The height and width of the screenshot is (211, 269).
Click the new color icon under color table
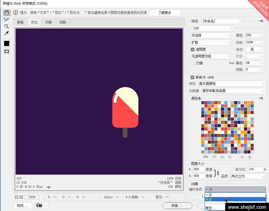tap(242, 157)
